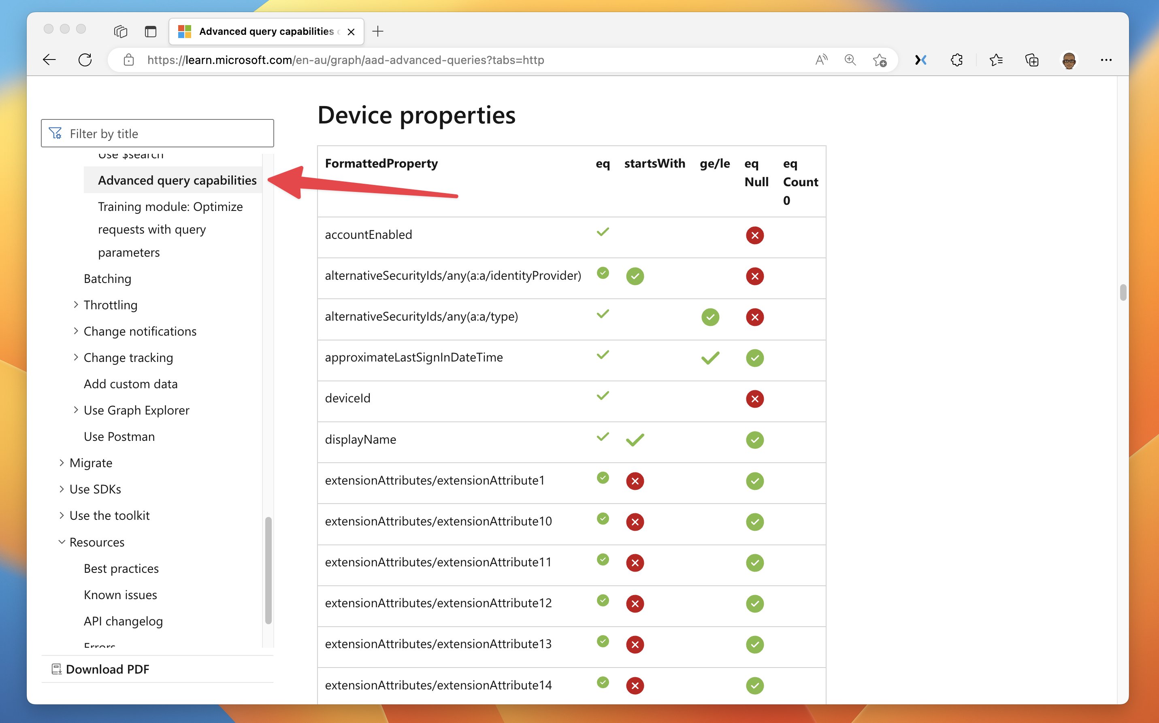Activate the Read aloud icon in address bar
The width and height of the screenshot is (1159, 723).
(821, 60)
